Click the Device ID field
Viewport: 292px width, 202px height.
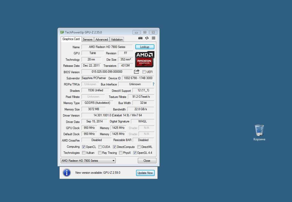coord(138,78)
